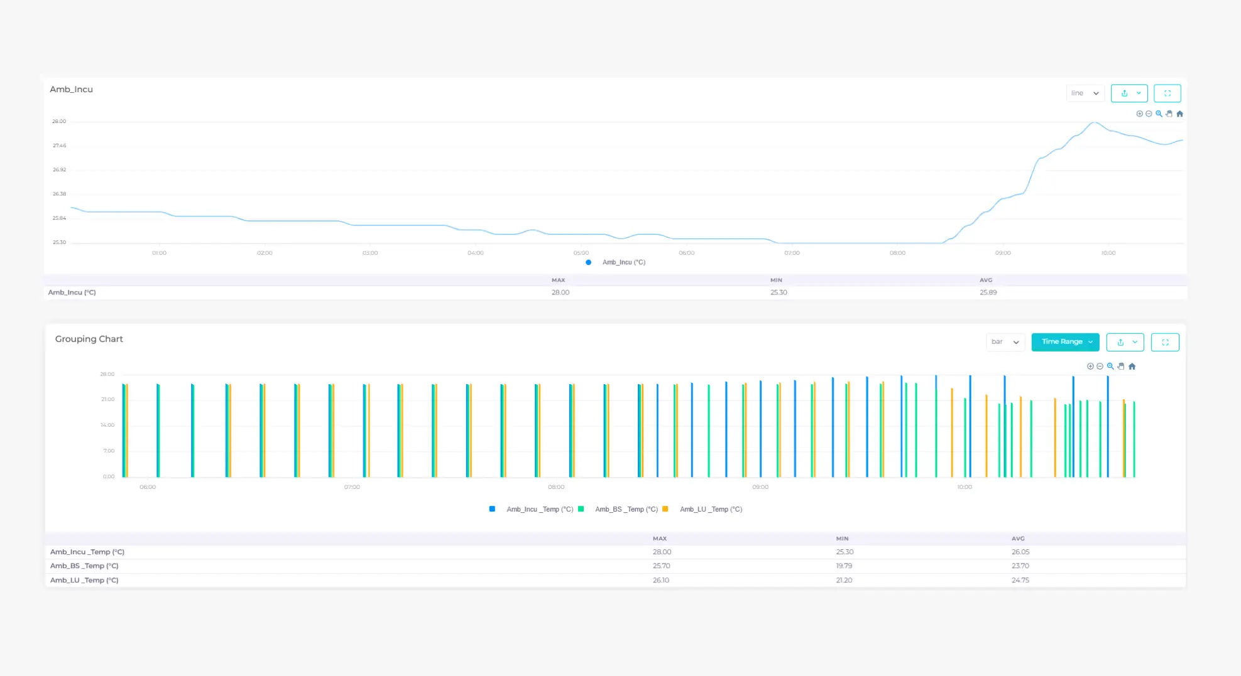
Task: Toggle Amb_Incu_Temp series in Grouping Chart legend
Action: coord(532,509)
